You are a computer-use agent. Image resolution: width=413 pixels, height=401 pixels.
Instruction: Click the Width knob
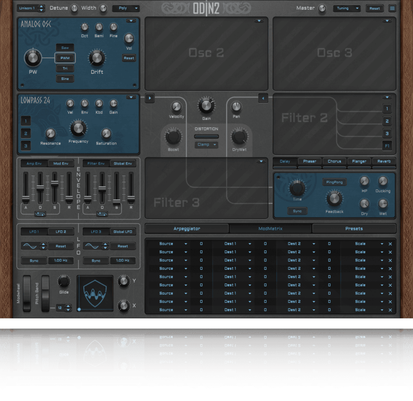point(103,8)
